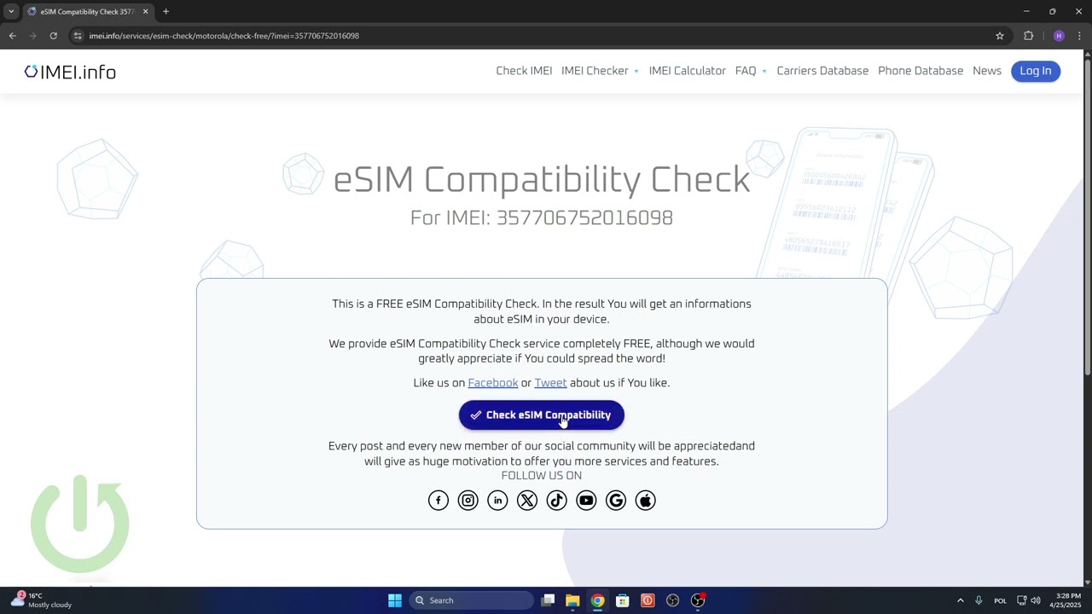Expand the IMEI Checker dropdown menu
The image size is (1092, 614).
pos(600,71)
